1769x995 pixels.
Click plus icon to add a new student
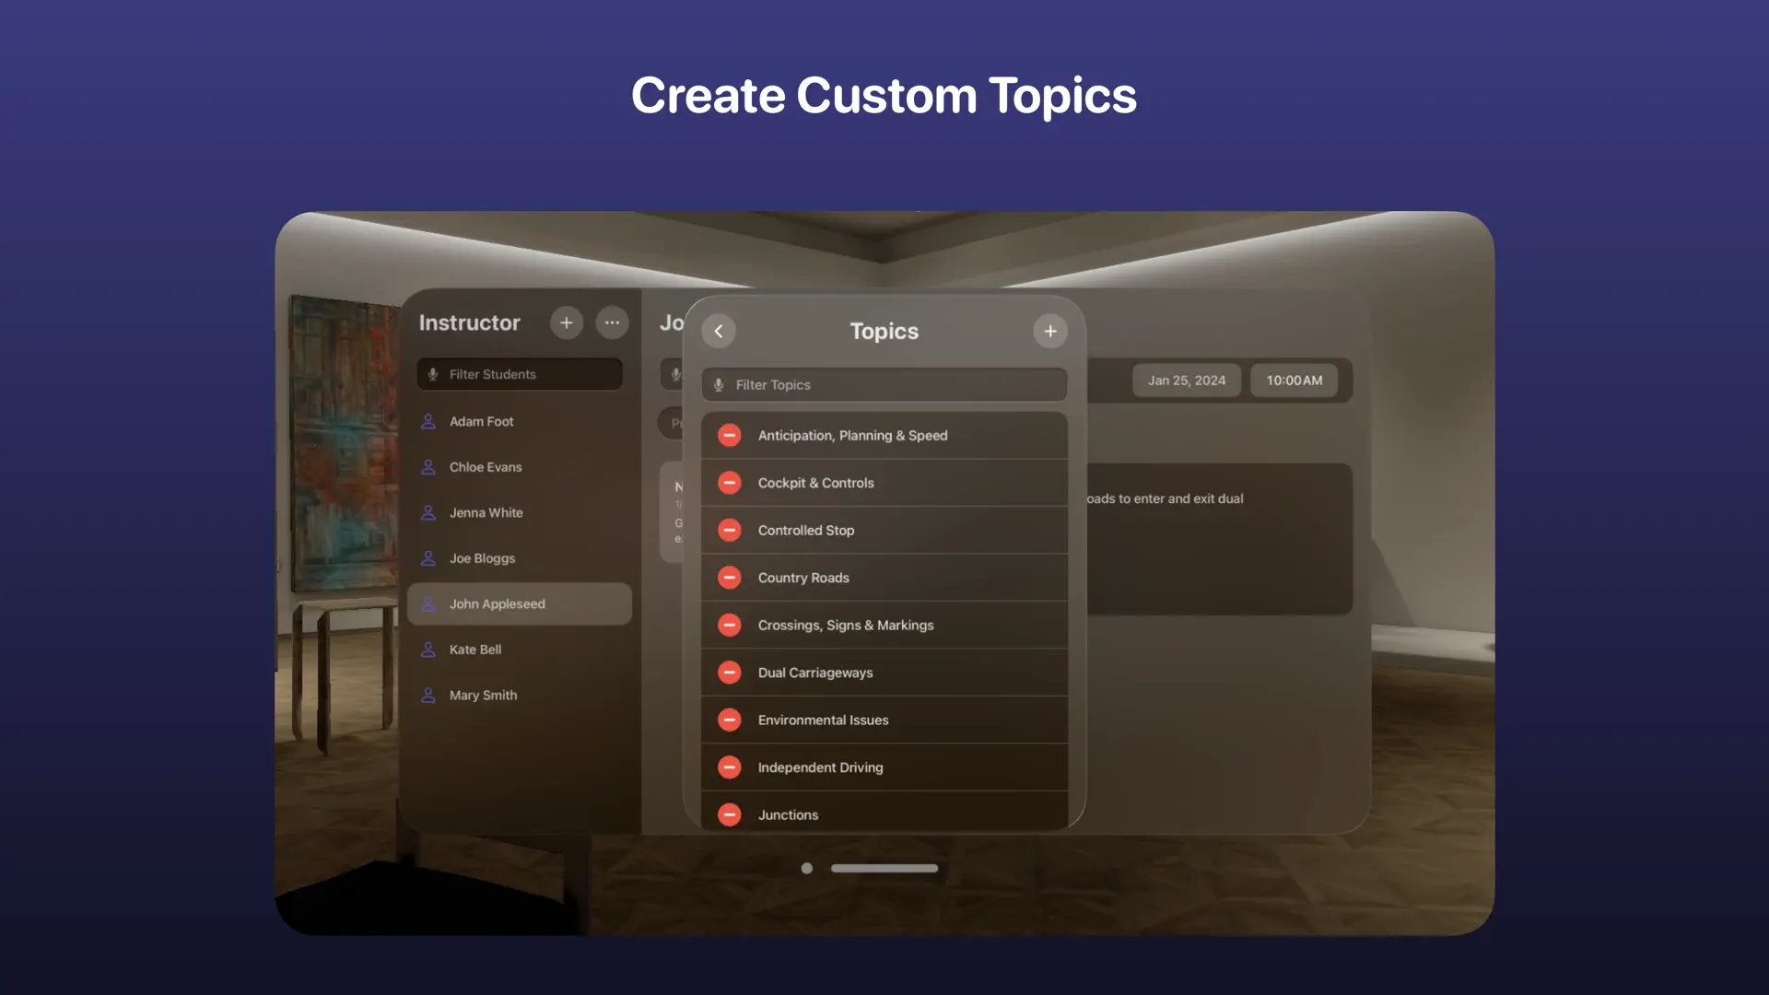tap(566, 322)
